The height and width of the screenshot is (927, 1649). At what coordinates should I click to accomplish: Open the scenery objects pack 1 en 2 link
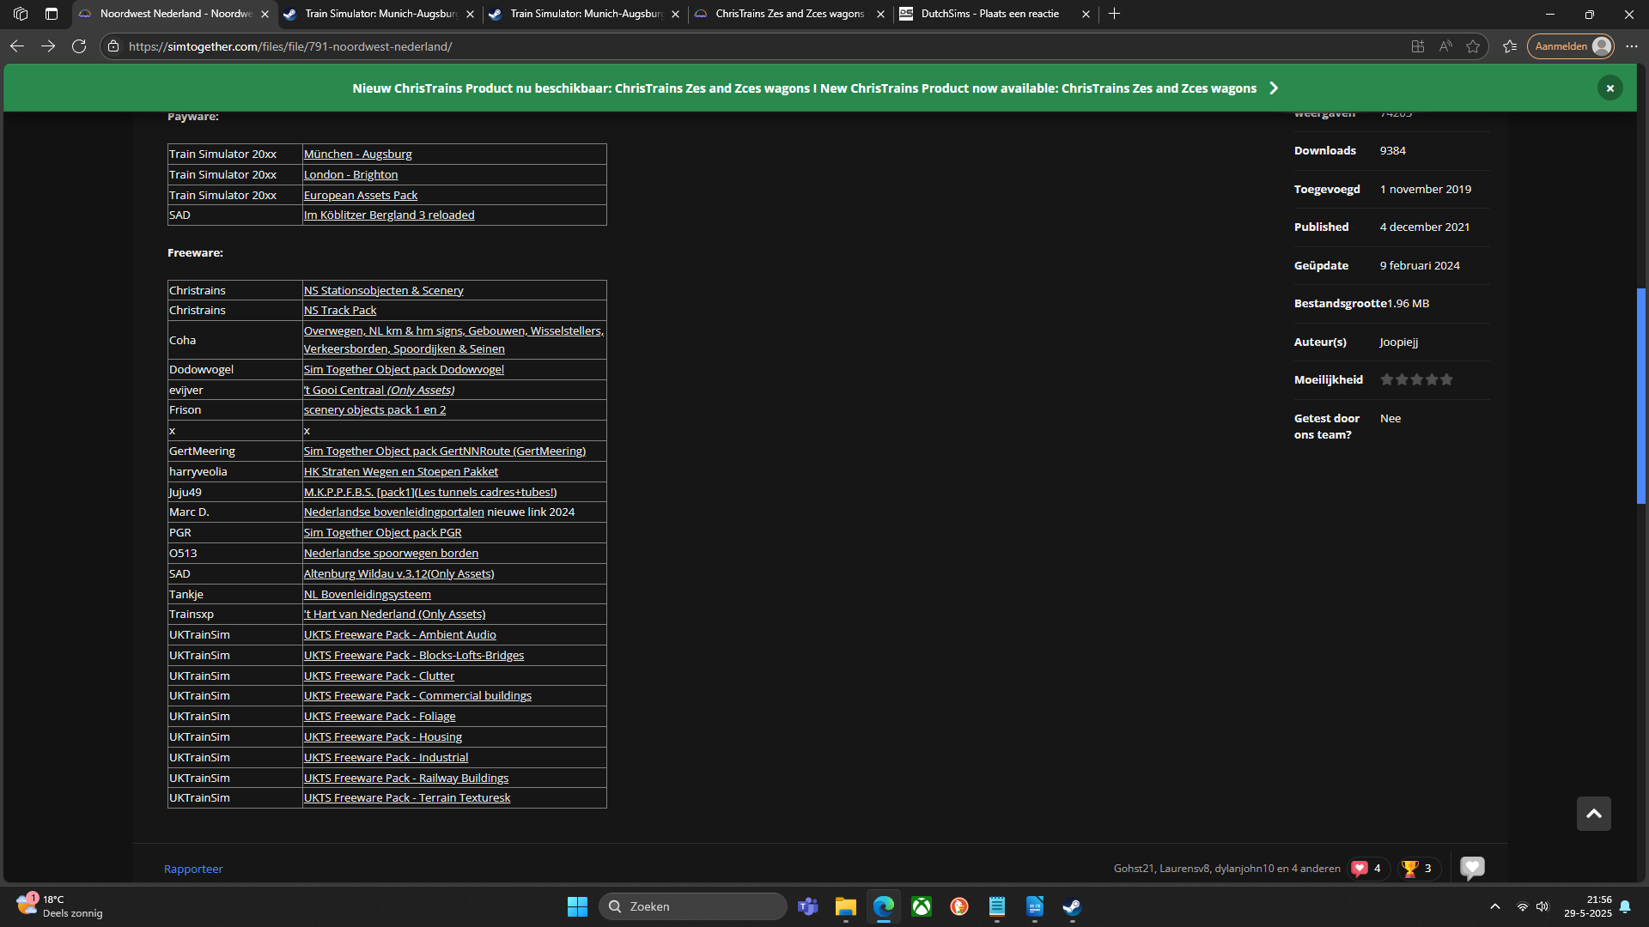coord(374,410)
